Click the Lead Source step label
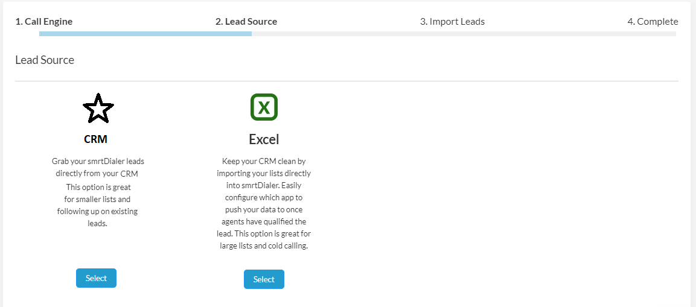Image resolution: width=696 pixels, height=307 pixels. pos(246,22)
